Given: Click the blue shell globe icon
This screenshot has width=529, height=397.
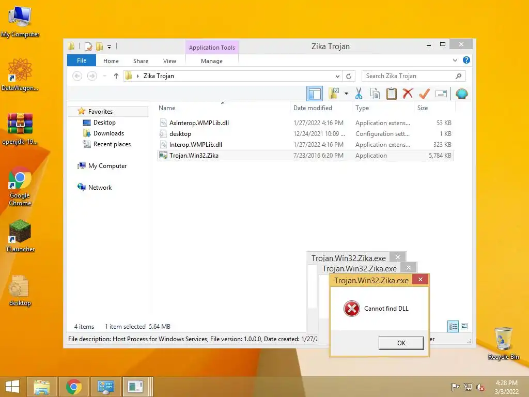Looking at the screenshot, I should (461, 94).
